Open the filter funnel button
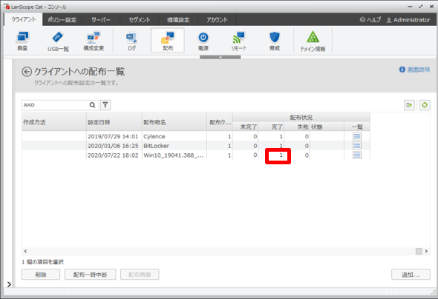The width and height of the screenshot is (438, 299). pos(105,105)
